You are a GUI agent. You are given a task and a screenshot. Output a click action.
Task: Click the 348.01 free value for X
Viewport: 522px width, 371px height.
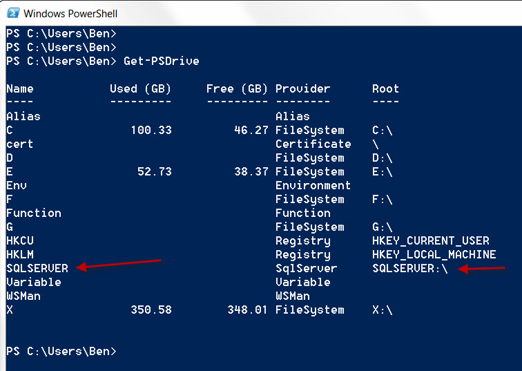[247, 310]
